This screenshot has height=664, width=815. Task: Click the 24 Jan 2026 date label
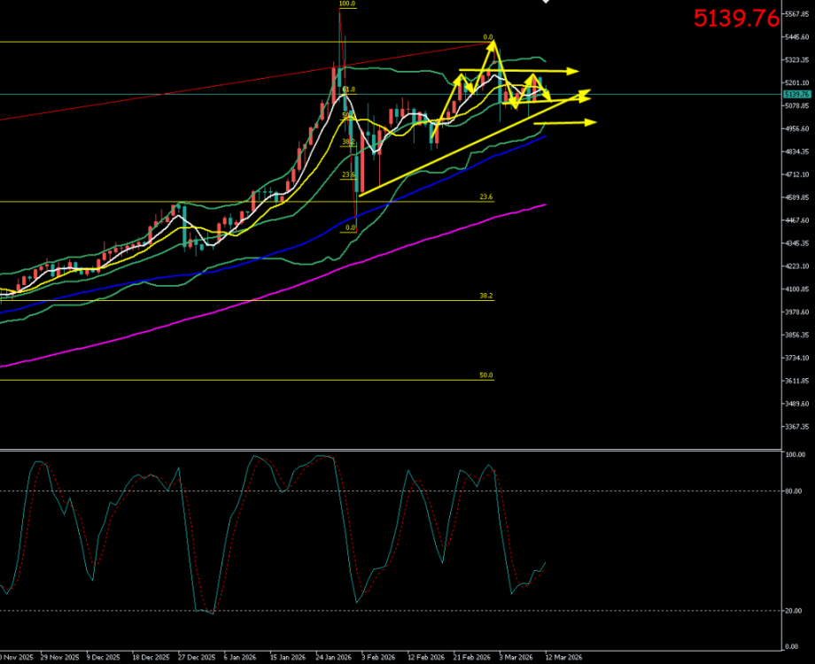point(335,658)
